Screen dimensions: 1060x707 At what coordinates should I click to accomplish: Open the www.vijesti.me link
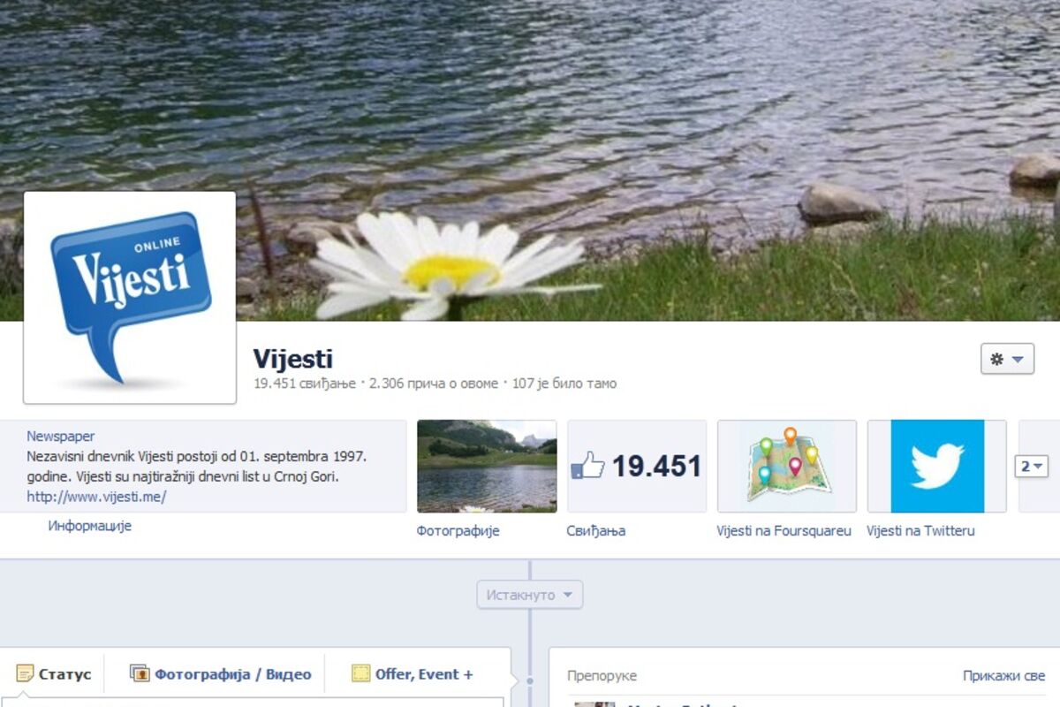pyautogui.click(x=96, y=497)
